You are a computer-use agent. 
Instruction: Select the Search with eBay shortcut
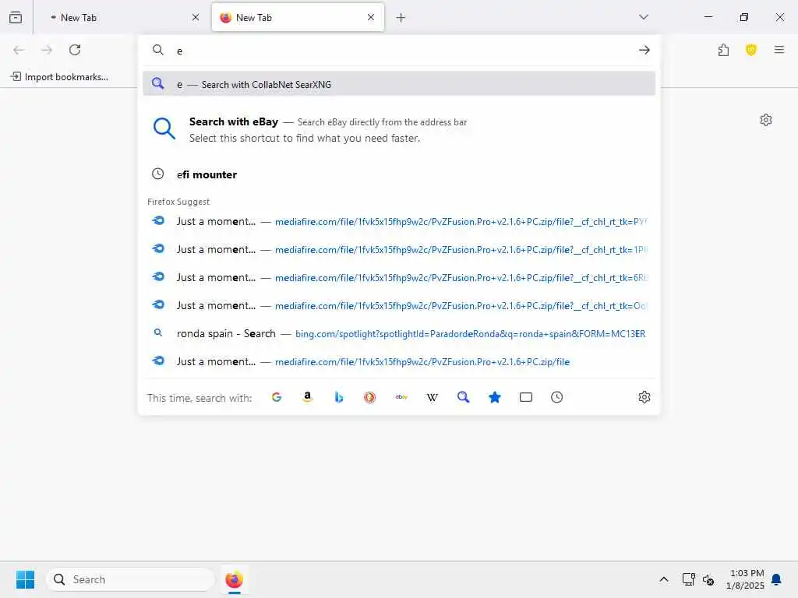pos(399,130)
